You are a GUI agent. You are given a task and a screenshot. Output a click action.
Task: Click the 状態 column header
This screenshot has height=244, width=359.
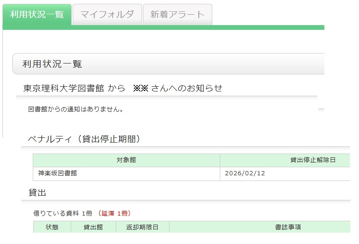click(x=52, y=227)
